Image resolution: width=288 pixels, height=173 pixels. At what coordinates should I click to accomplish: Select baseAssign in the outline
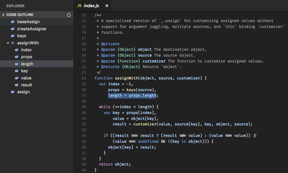(37, 22)
